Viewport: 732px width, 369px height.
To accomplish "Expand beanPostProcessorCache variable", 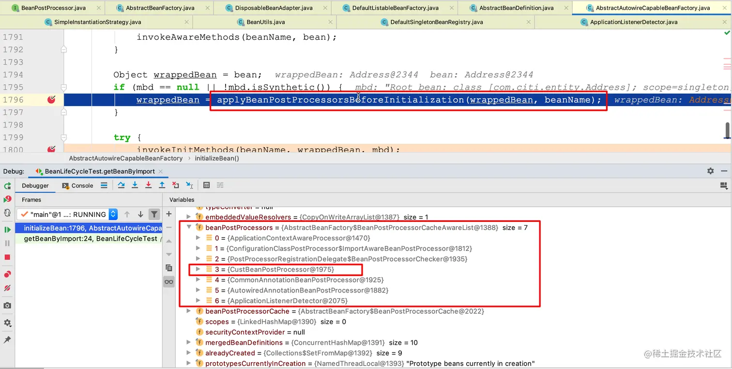I will click(189, 311).
